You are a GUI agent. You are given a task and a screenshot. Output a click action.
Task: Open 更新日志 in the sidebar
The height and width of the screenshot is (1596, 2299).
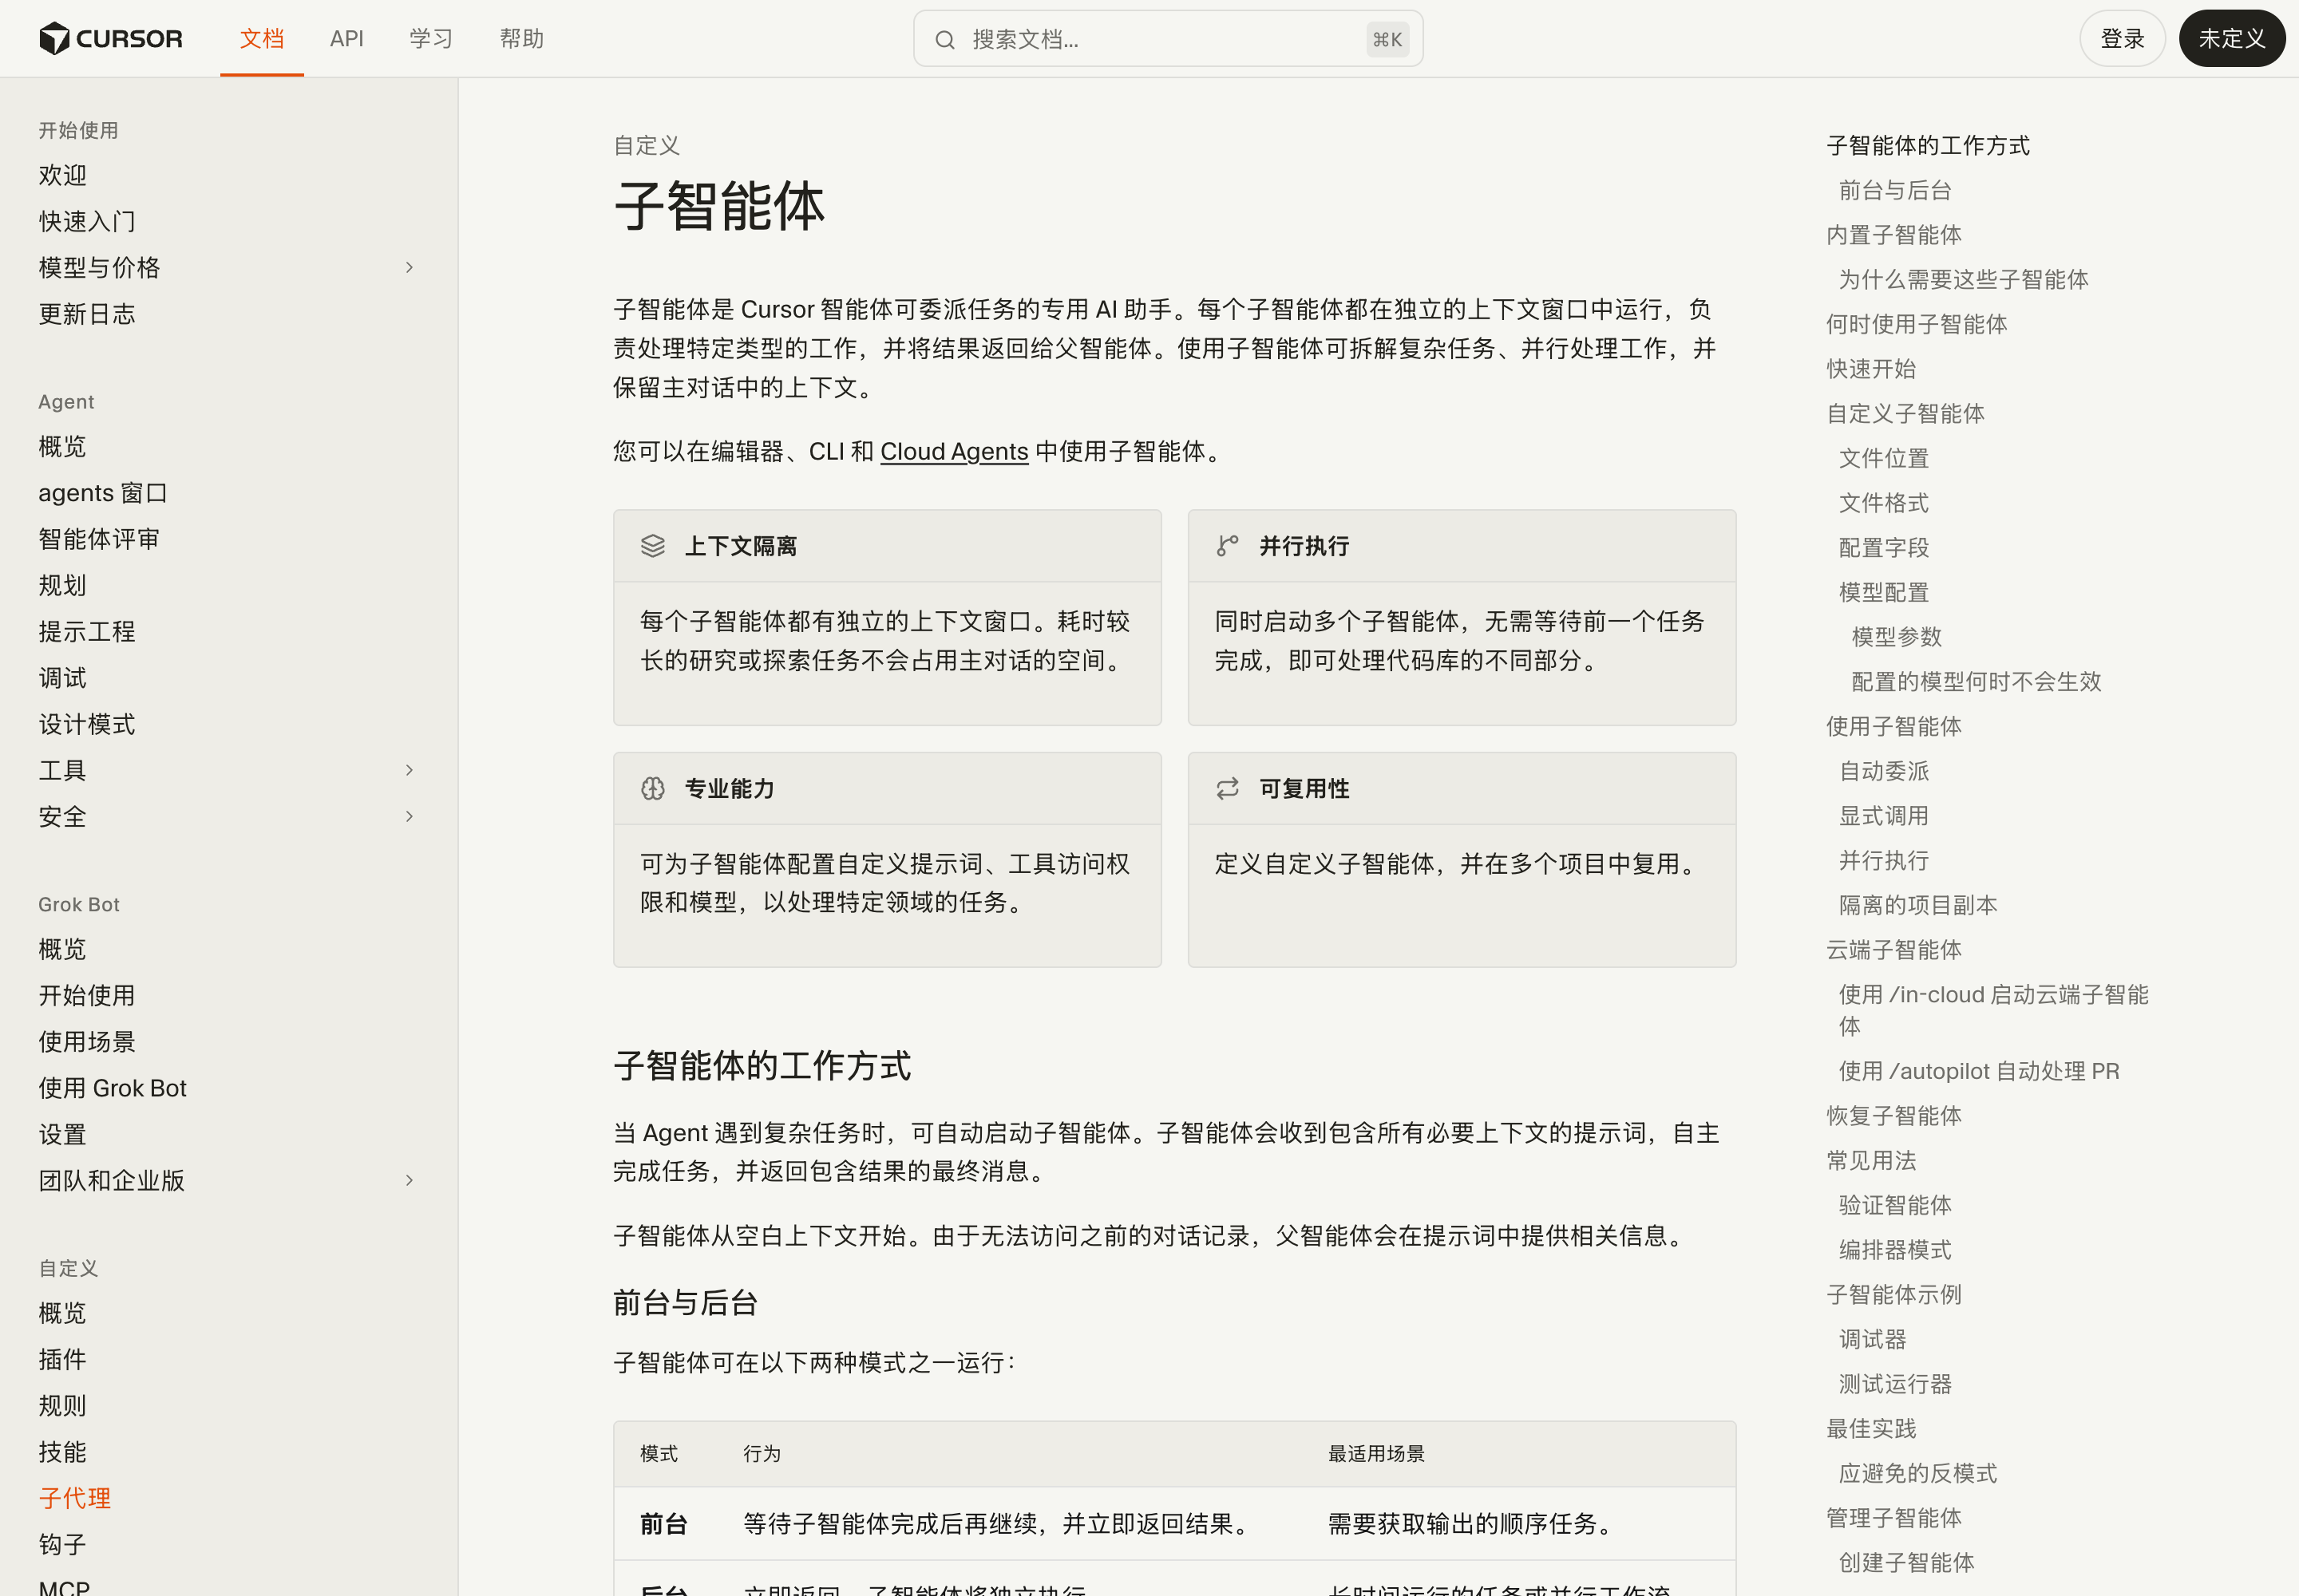tap(87, 315)
